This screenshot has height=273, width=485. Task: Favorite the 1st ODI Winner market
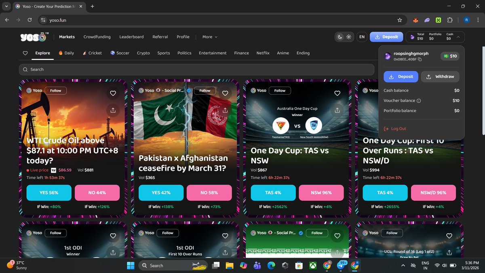[x=113, y=236]
